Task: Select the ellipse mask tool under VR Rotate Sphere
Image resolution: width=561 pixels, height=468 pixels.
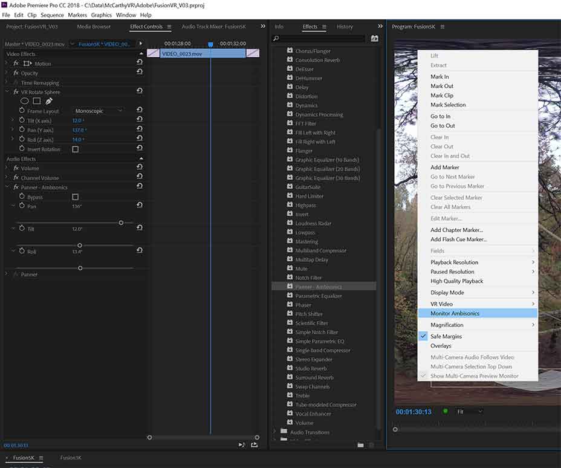Action: [24, 101]
